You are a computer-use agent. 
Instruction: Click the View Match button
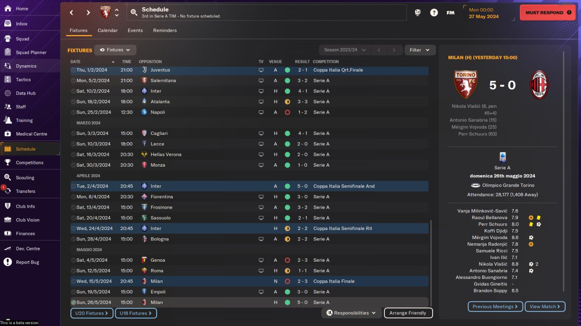coord(545,307)
